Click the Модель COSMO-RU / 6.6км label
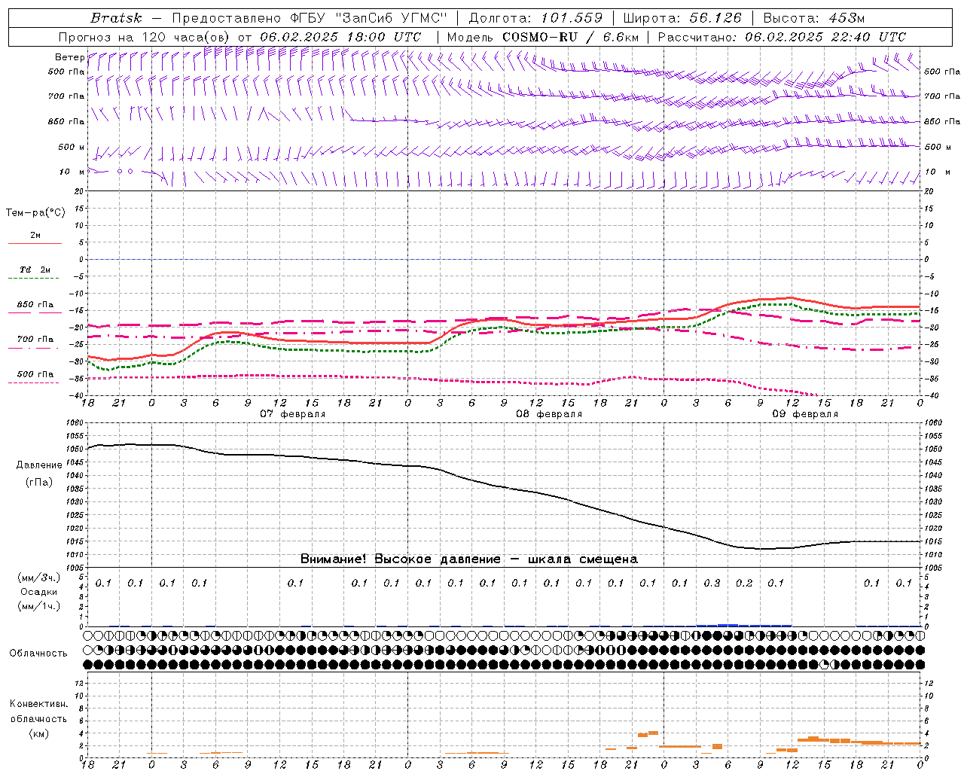Viewport: 964px width, 771px height. [543, 37]
